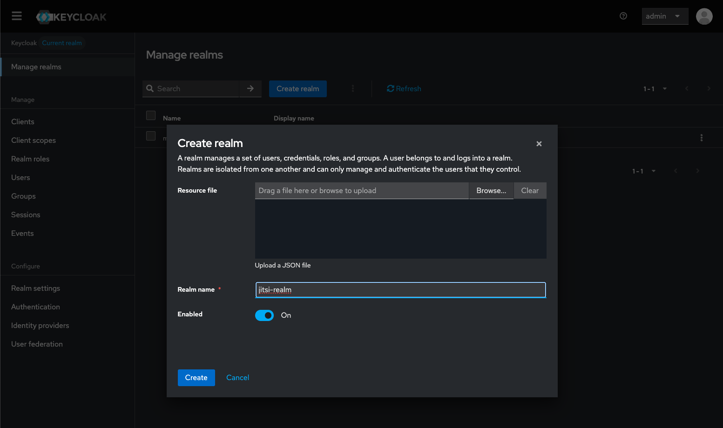Close the Create realm dialog
The image size is (723, 428).
(539, 144)
